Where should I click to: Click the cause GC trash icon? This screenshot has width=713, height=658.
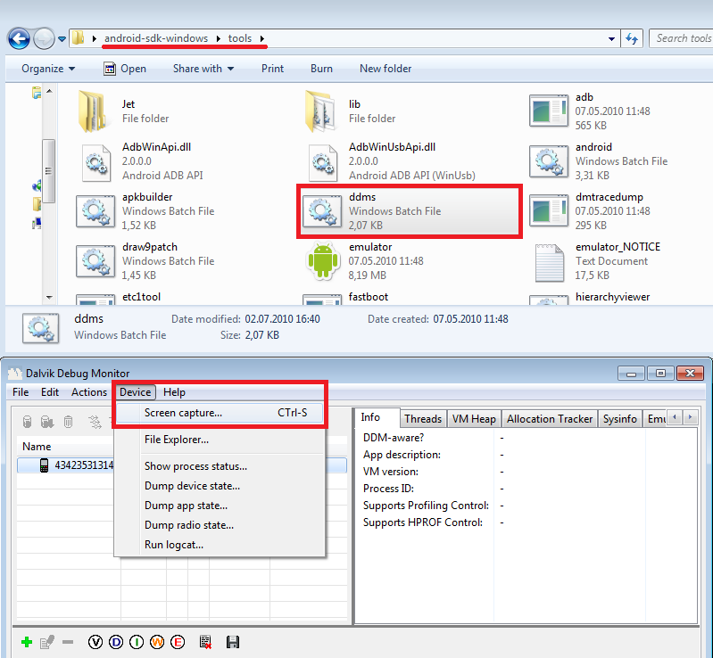(x=68, y=422)
